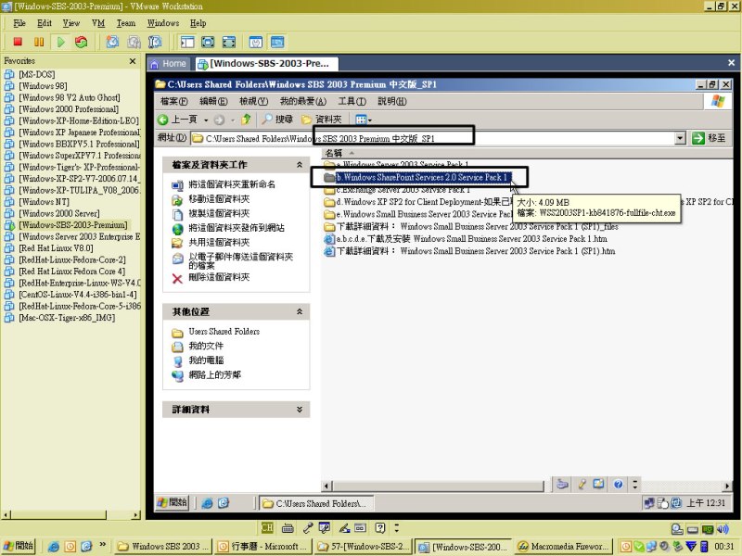Screen dimensions: 742x556
Task: Collapse the 檔案及資料夾工作 panel
Action: 300,165
